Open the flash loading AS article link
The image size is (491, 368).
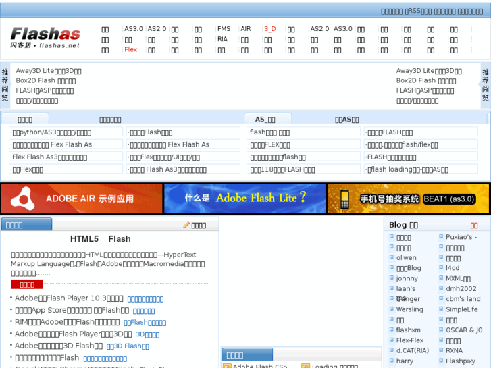pyautogui.click(x=408, y=169)
